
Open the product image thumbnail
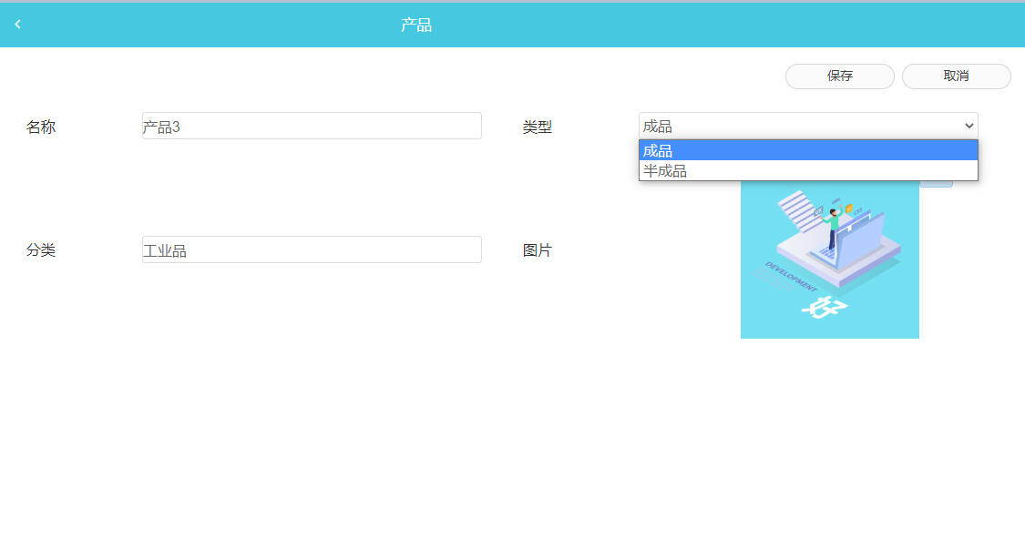829,259
